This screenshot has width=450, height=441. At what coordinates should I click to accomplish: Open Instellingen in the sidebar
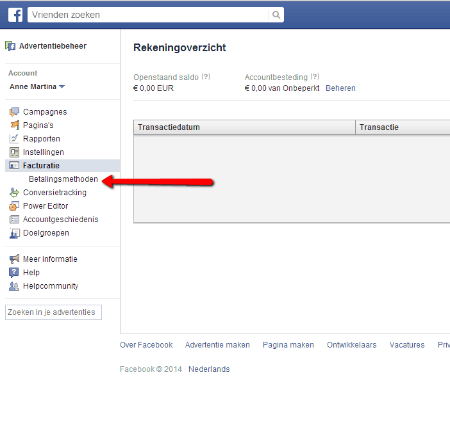pyautogui.click(x=44, y=152)
